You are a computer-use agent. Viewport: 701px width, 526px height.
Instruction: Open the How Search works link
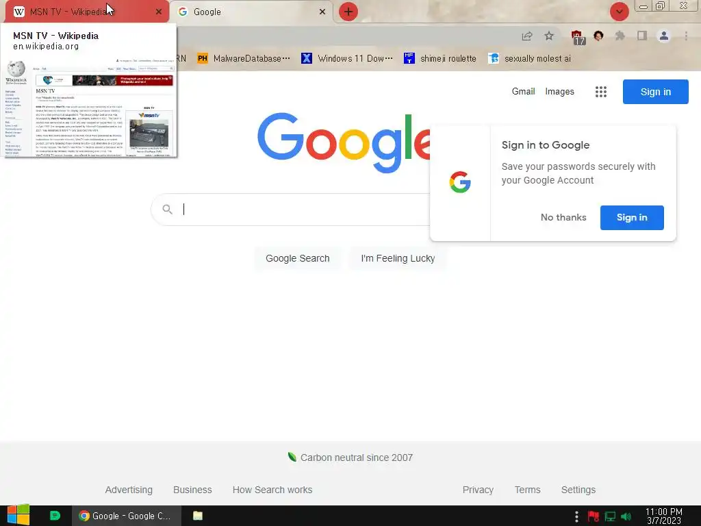point(272,490)
